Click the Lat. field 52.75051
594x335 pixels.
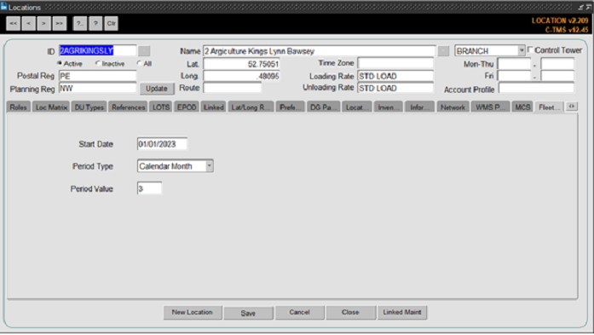pyautogui.click(x=241, y=64)
